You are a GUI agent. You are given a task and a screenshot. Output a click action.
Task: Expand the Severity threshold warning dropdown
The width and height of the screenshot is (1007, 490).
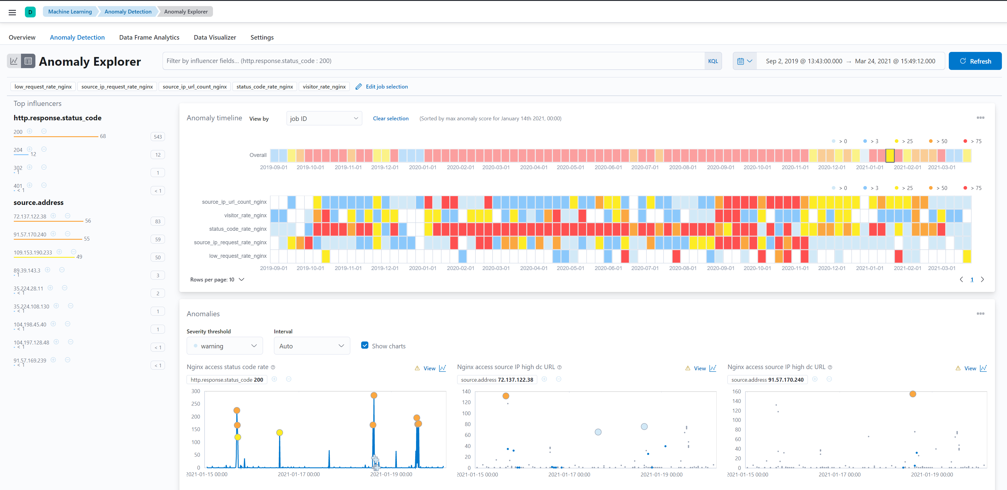[225, 346]
